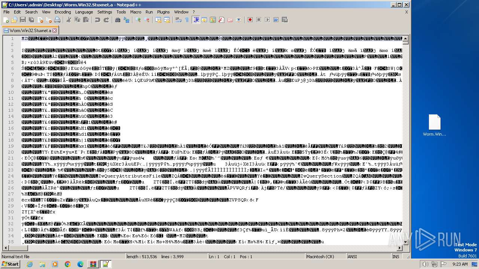Toggle synchronize vertical scrolling icon

pyautogui.click(x=158, y=20)
